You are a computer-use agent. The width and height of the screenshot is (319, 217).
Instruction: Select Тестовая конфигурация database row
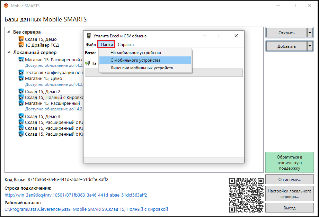[x=54, y=72]
